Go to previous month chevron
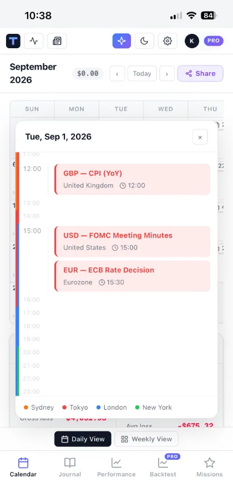This screenshot has width=233, height=504. (x=117, y=74)
